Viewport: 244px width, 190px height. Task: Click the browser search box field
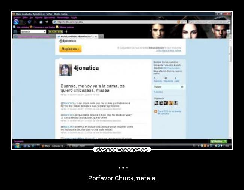pyautogui.click(x=209, y=22)
